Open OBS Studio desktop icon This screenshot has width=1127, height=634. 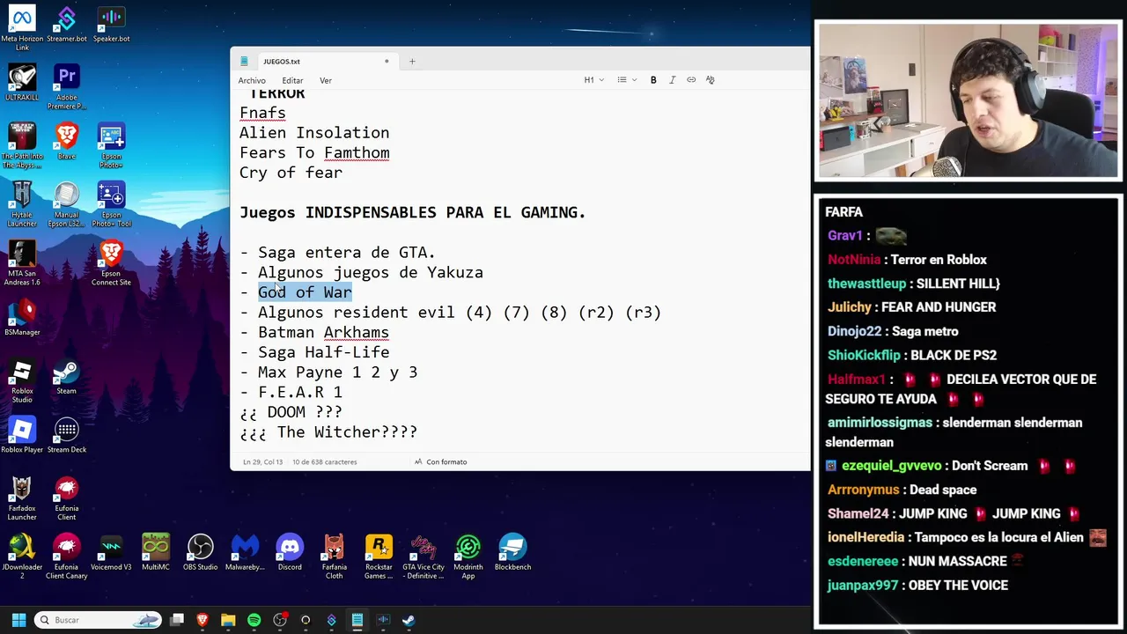pyautogui.click(x=200, y=552)
